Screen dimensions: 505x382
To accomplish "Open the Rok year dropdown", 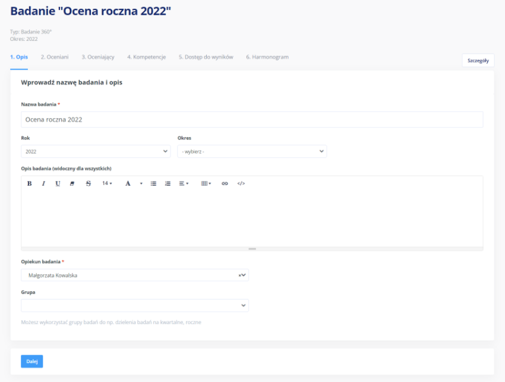I will (96, 151).
